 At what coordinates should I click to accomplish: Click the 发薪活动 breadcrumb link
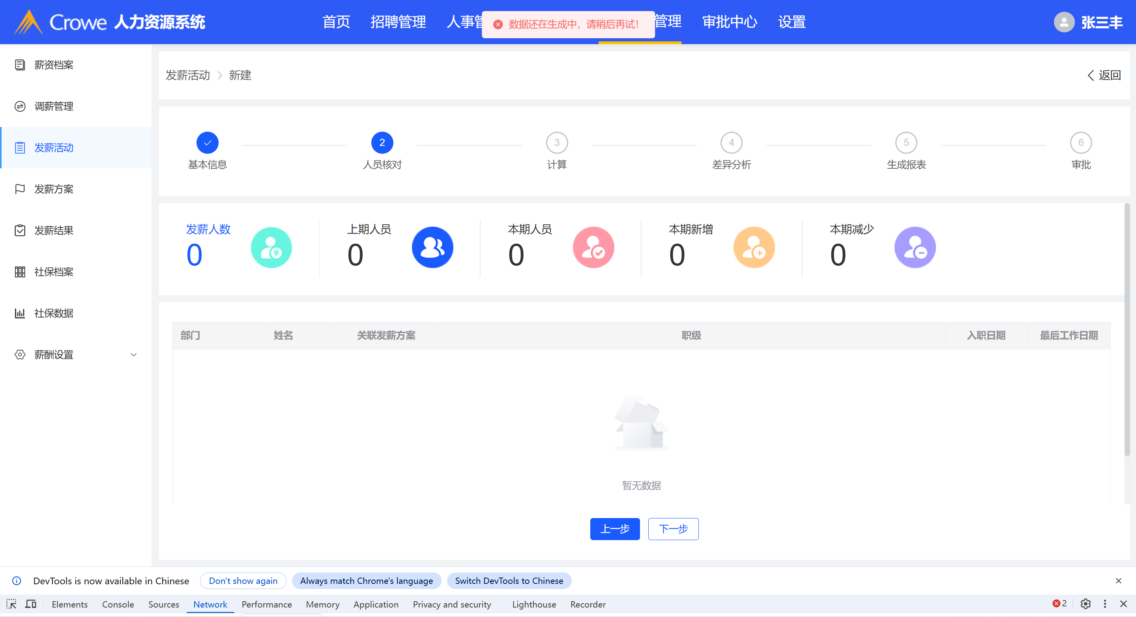coord(188,75)
